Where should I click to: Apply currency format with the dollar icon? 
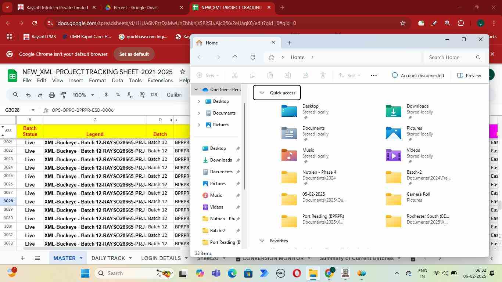click(106, 95)
